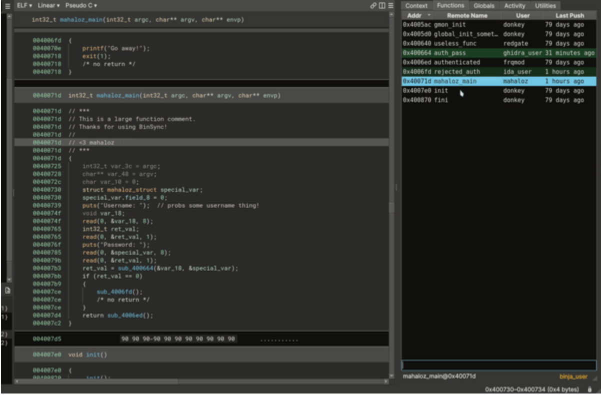Select the global_init_somet… function row

(x=499, y=34)
